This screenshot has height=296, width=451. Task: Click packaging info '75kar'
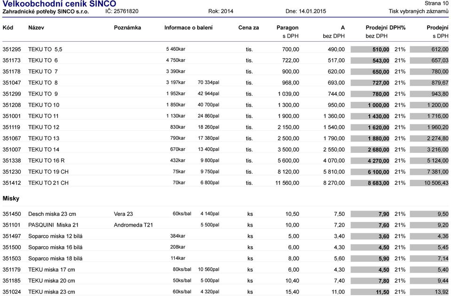click(179, 172)
